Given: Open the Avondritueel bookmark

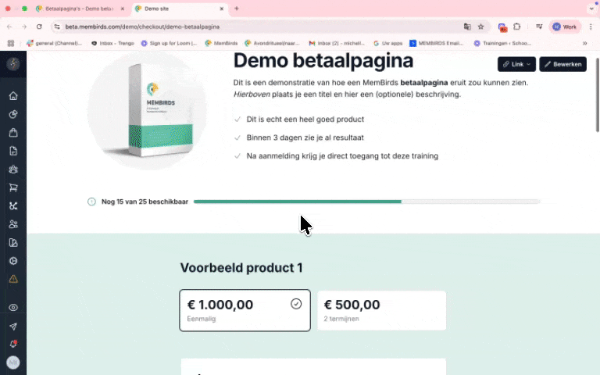Looking at the screenshot, I should click(272, 43).
